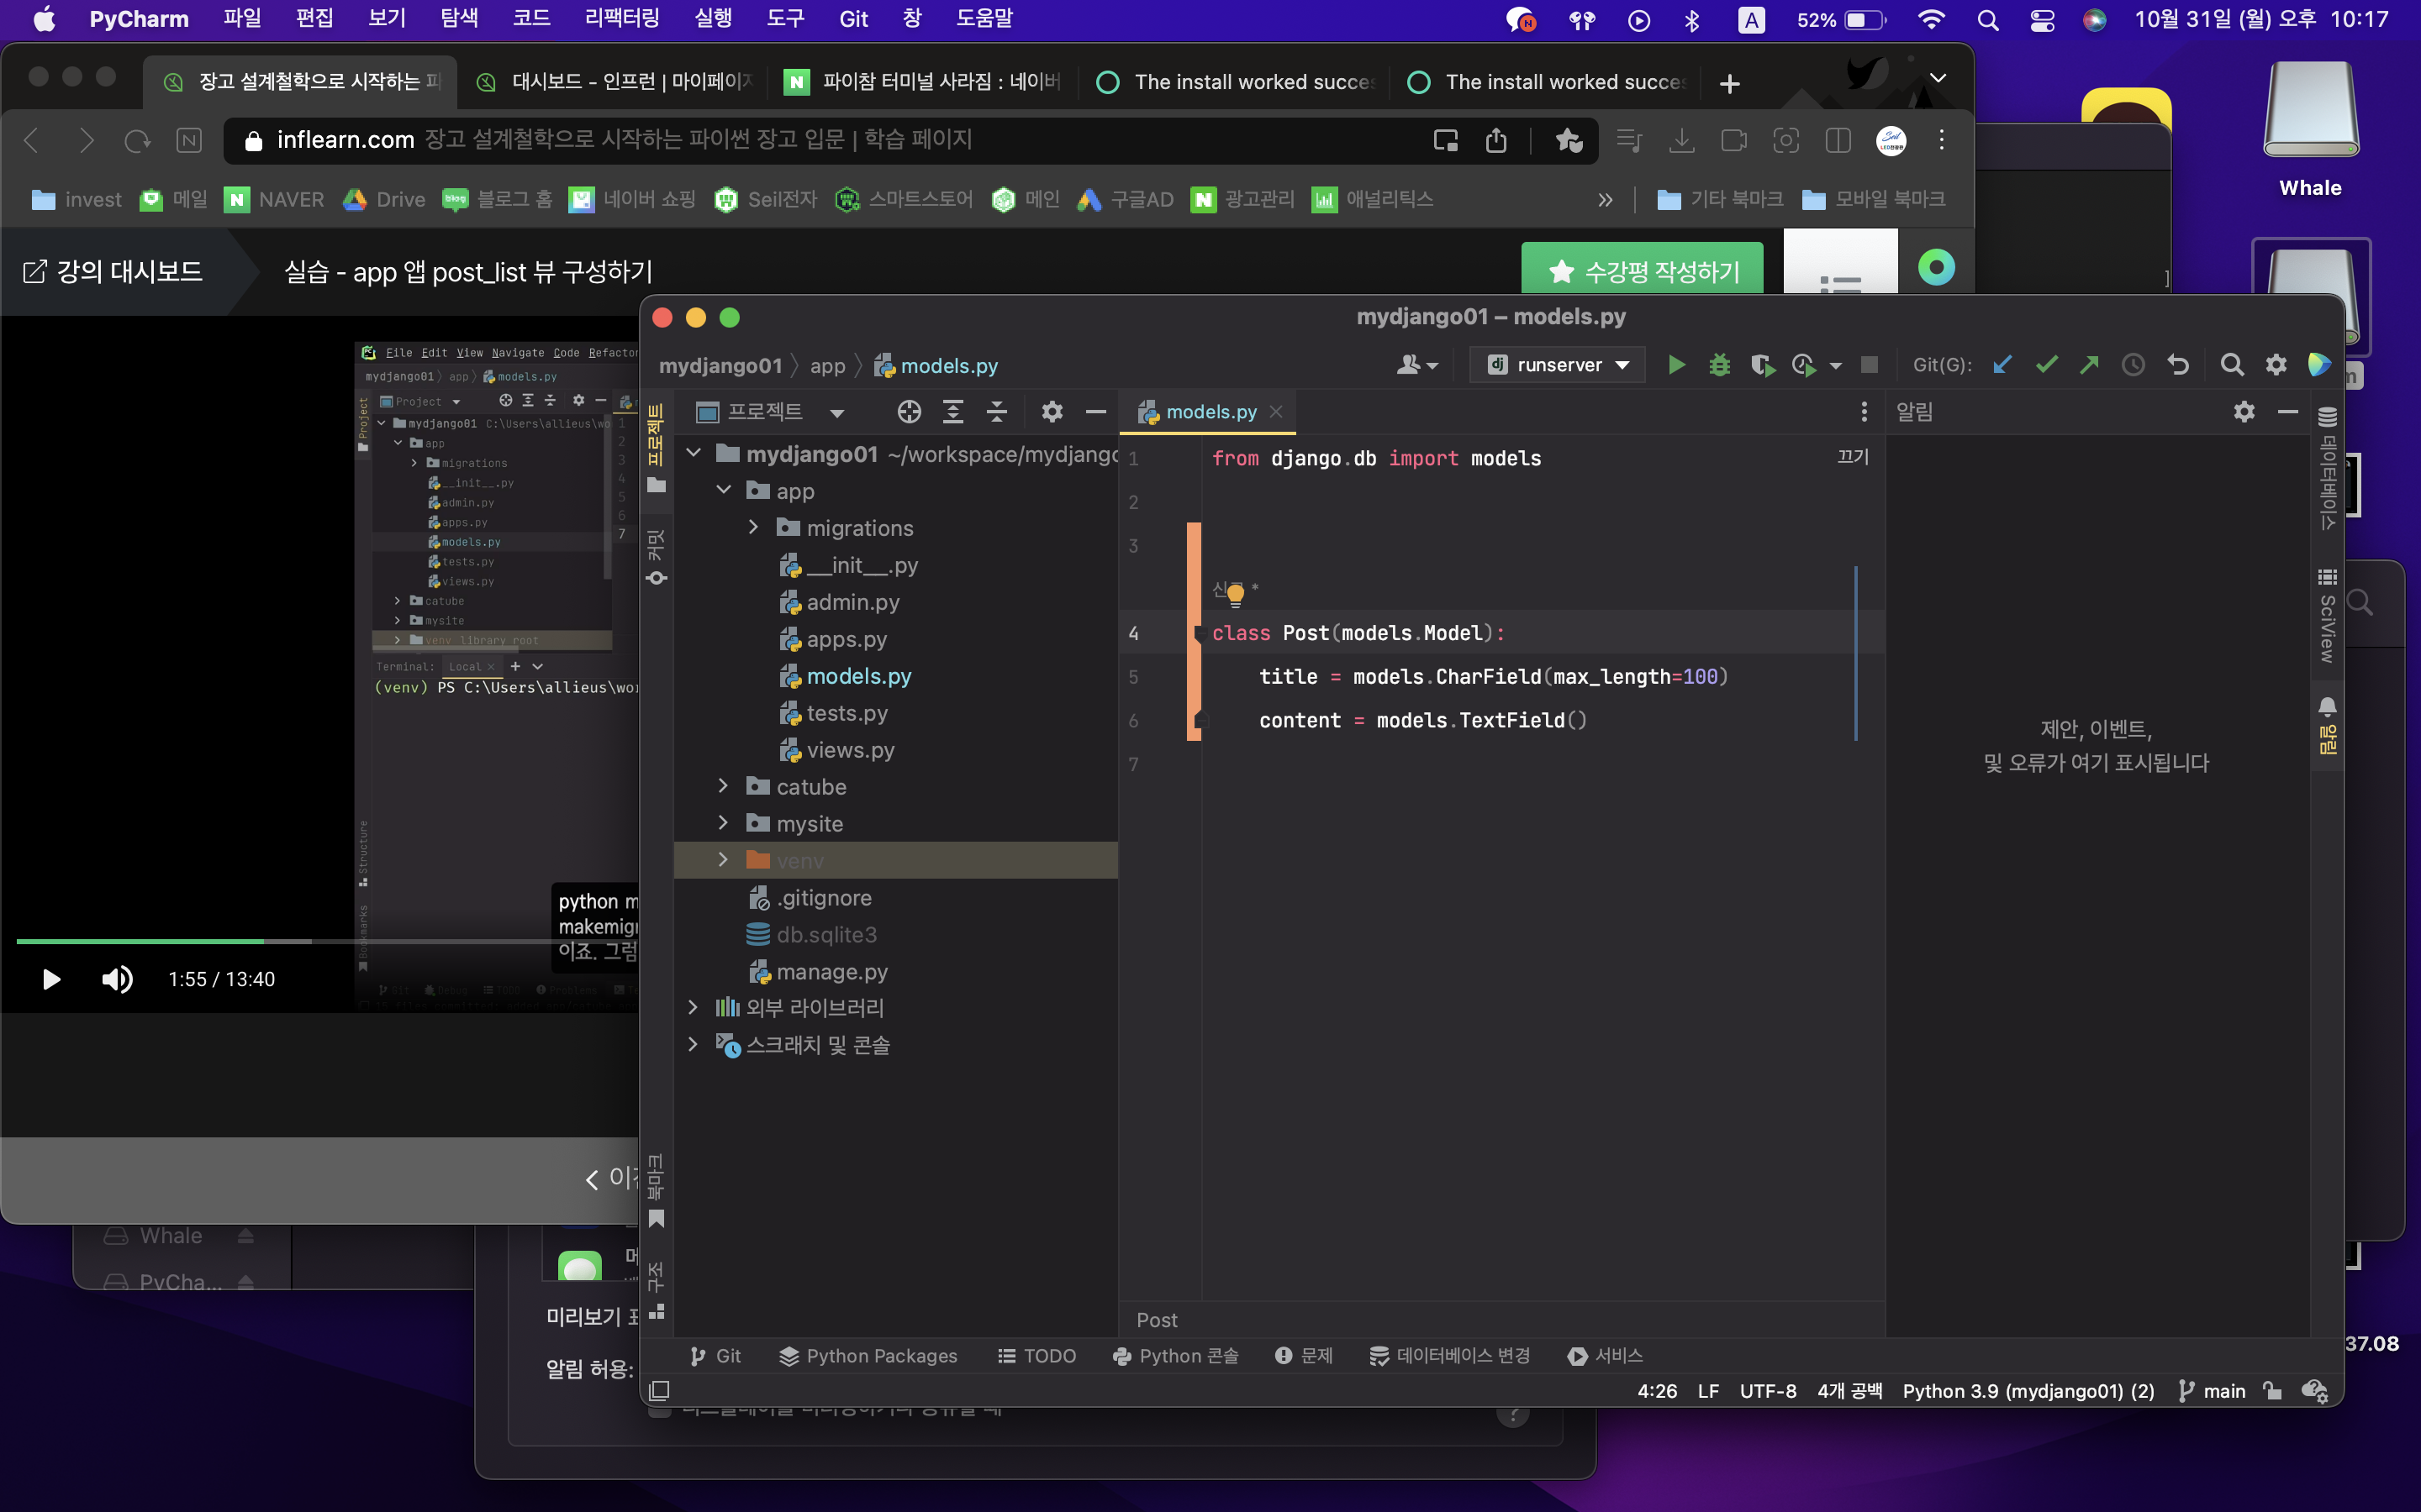
Task: Switch to 대시보드 - 인프런 browser tab
Action: (617, 82)
